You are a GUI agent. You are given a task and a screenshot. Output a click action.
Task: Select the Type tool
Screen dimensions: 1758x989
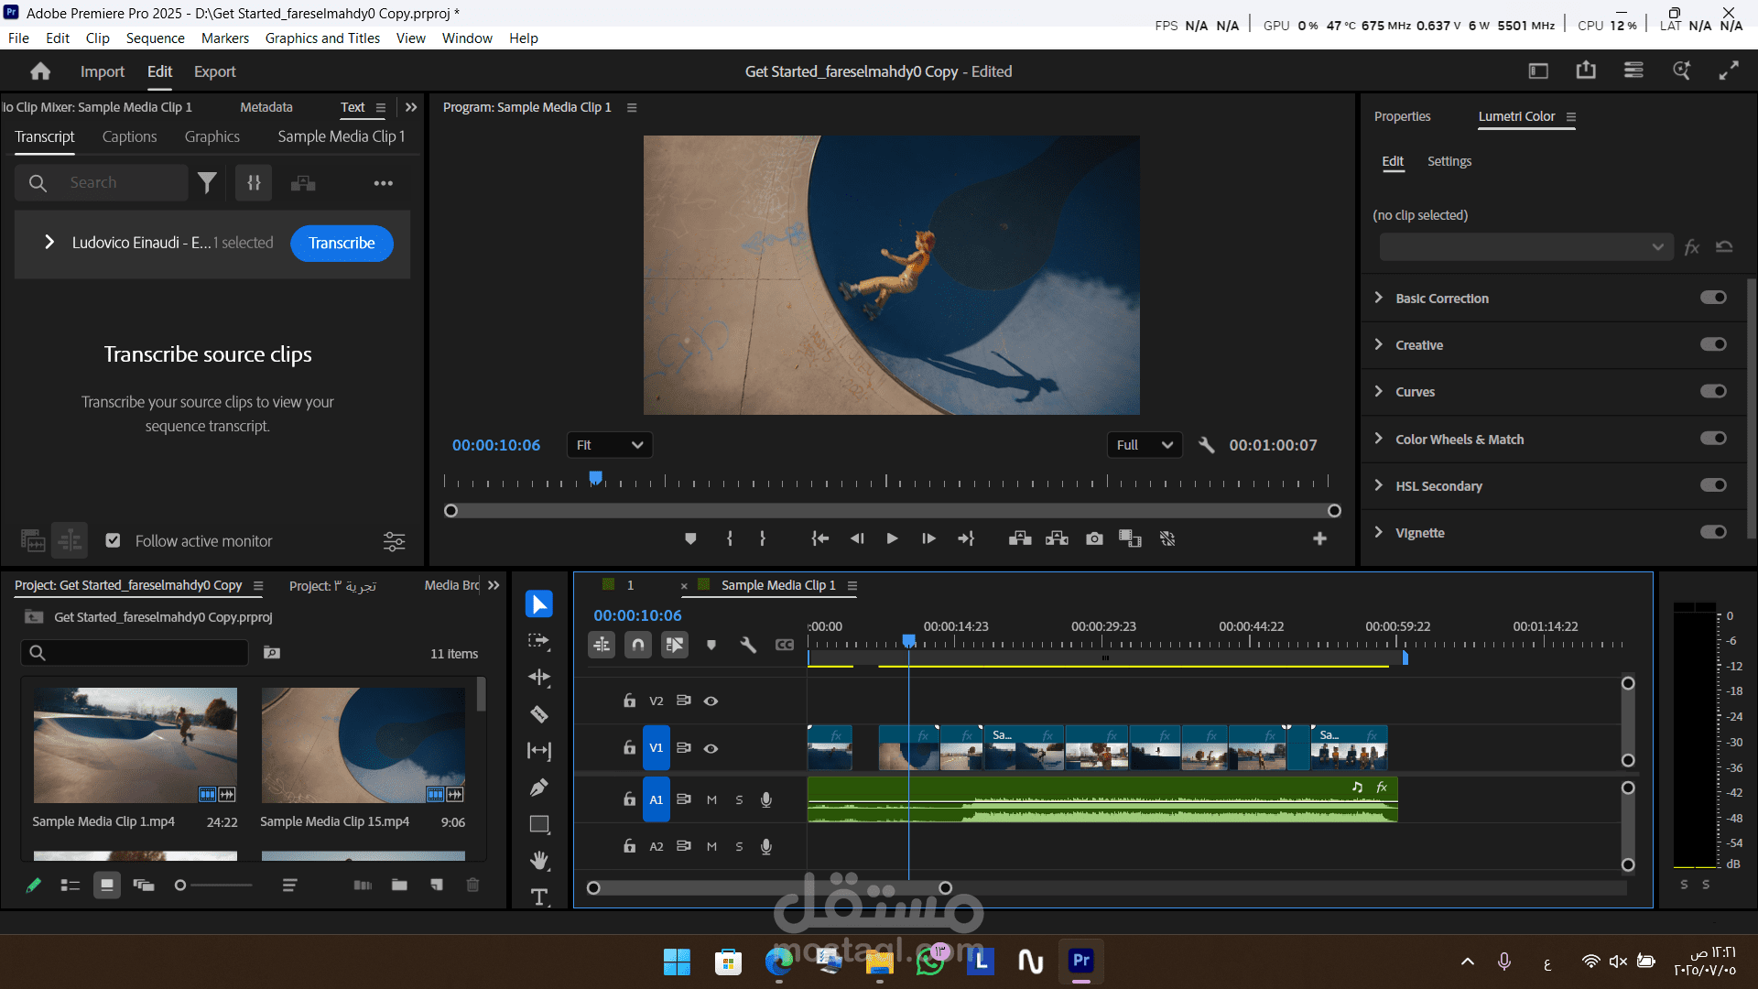pyautogui.click(x=539, y=897)
